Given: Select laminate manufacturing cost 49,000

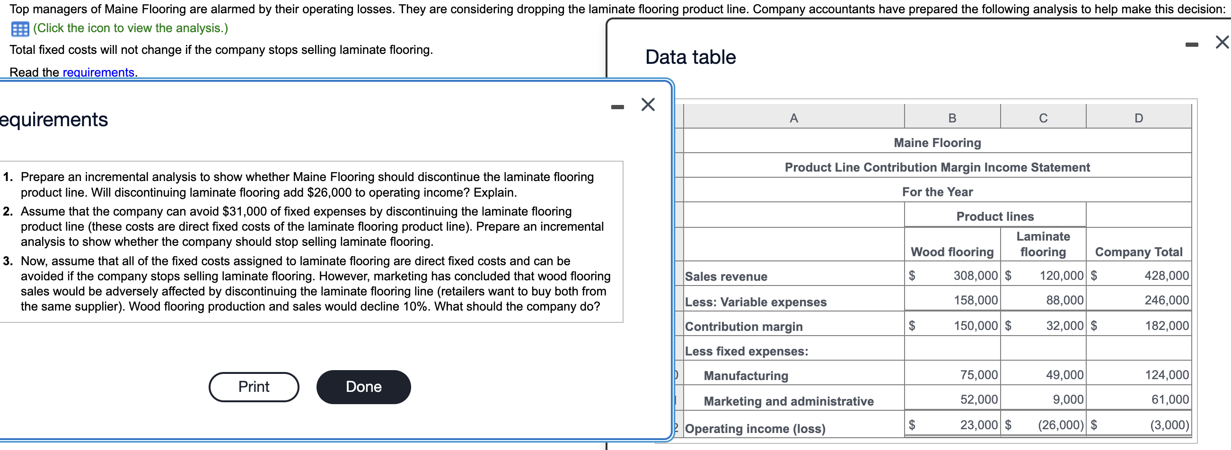Looking at the screenshot, I should 1064,374.
